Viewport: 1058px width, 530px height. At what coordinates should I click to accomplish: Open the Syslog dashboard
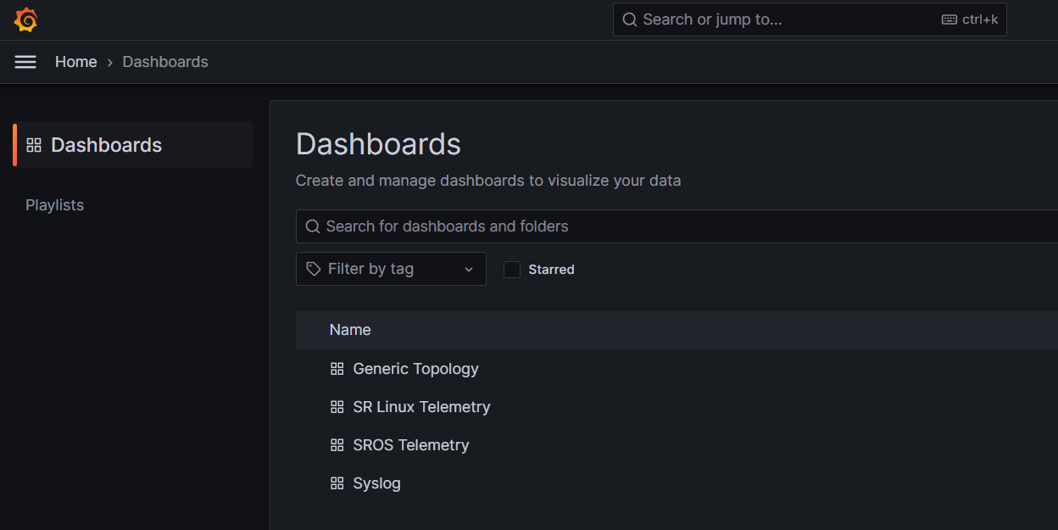[376, 483]
